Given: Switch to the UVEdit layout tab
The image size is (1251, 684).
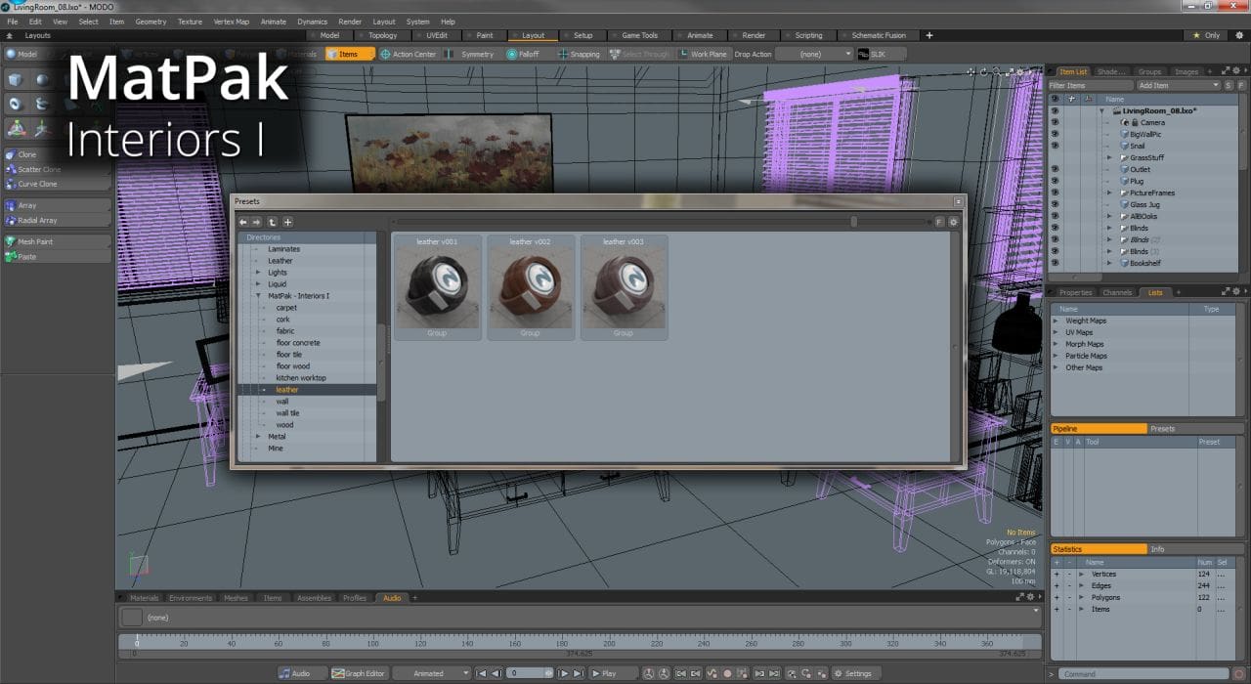Looking at the screenshot, I should point(437,35).
